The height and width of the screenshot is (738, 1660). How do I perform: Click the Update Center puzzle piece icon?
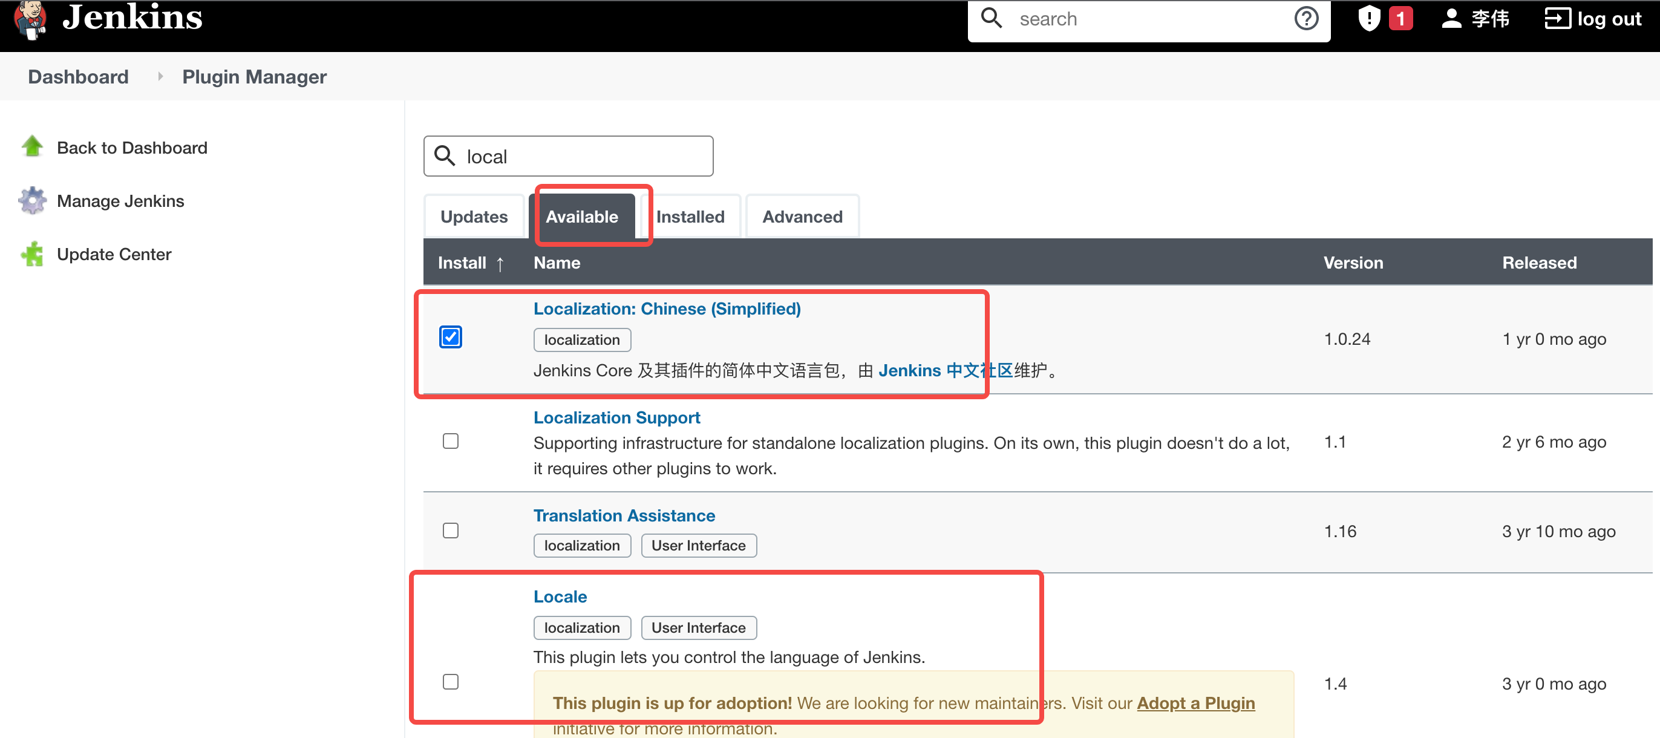(x=32, y=254)
